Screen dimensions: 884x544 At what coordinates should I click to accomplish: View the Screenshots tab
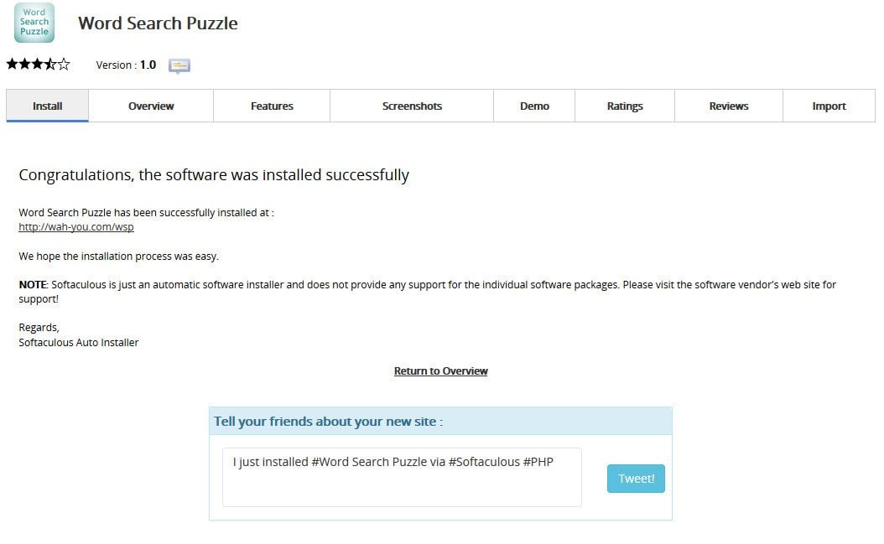point(412,106)
